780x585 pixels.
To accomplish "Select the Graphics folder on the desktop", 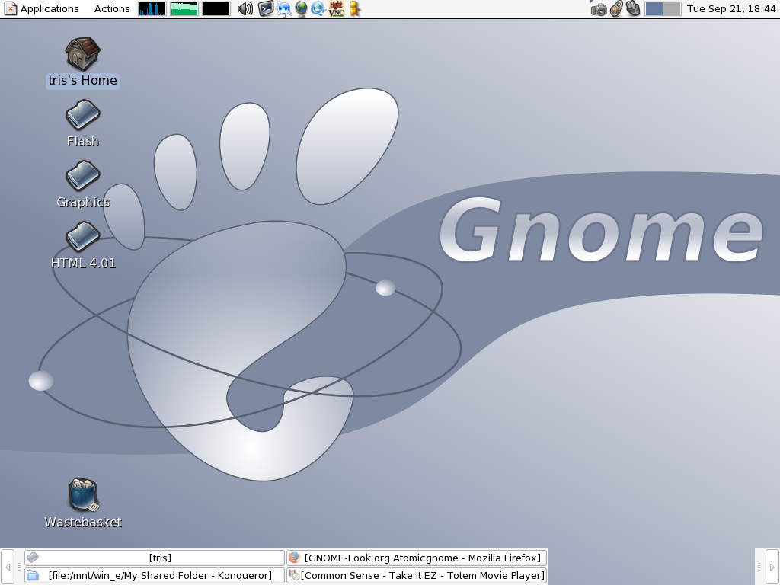I will pyautogui.click(x=82, y=184).
